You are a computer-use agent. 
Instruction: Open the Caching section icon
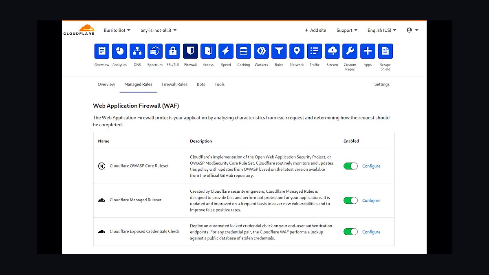244,51
